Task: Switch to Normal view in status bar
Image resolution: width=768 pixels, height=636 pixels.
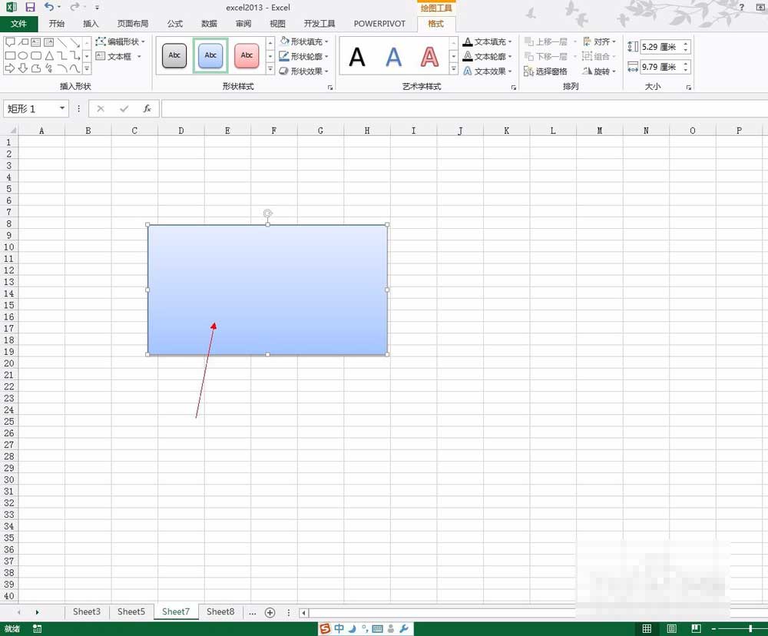Action: tap(647, 629)
